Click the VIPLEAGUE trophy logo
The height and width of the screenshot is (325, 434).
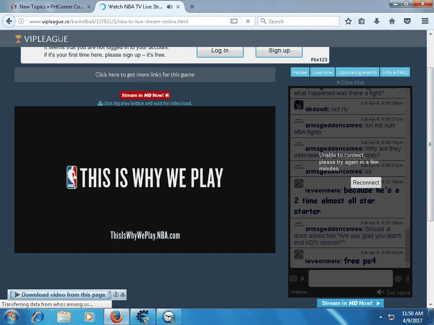point(18,39)
